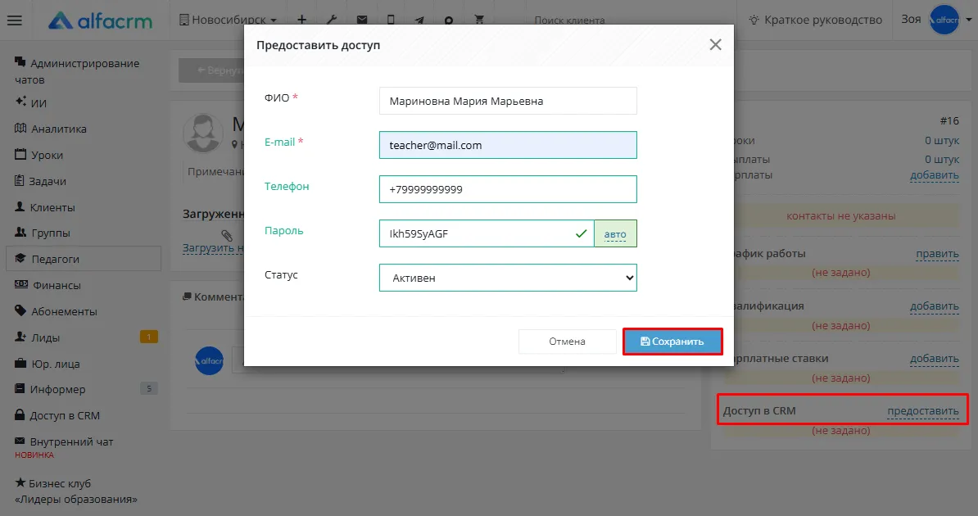
Task: Select Педагоги in sidebar
Action: pos(84,258)
